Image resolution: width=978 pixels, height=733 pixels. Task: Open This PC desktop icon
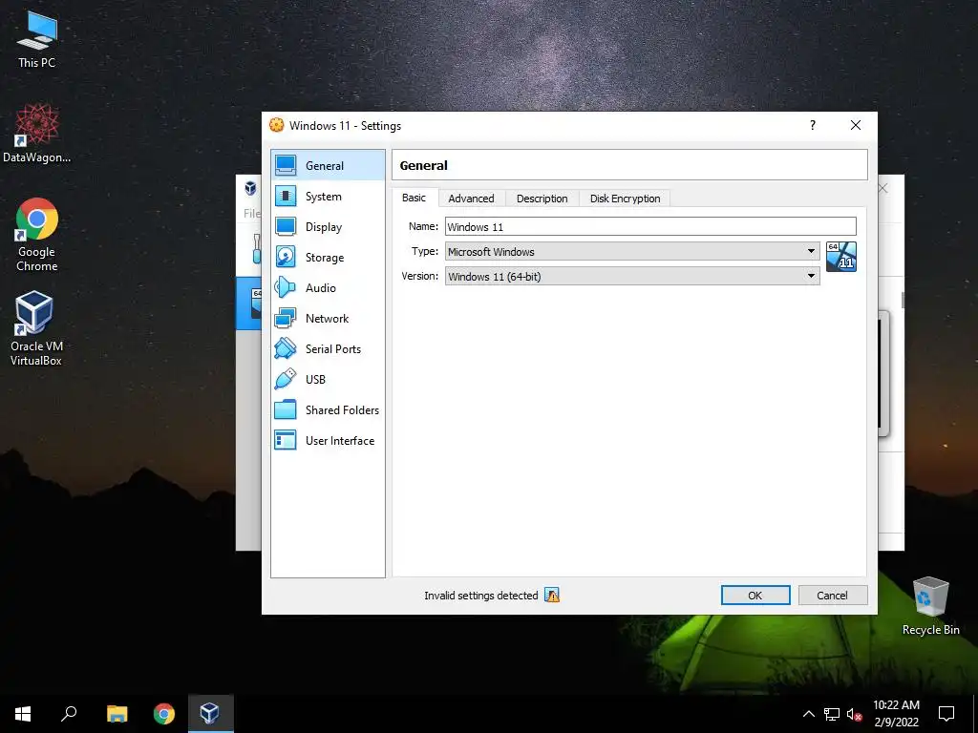(x=37, y=39)
